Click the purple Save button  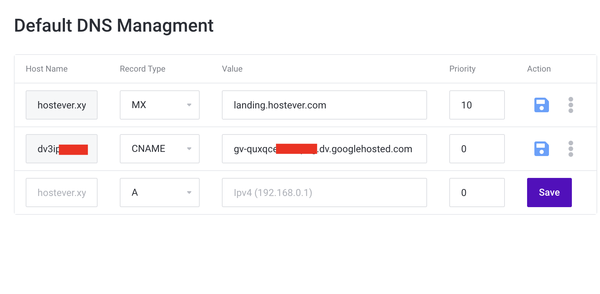tap(549, 193)
